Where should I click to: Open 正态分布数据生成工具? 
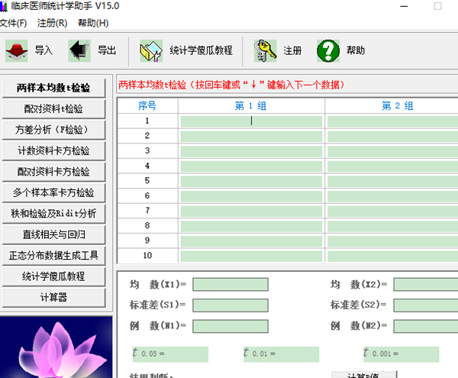(53, 256)
